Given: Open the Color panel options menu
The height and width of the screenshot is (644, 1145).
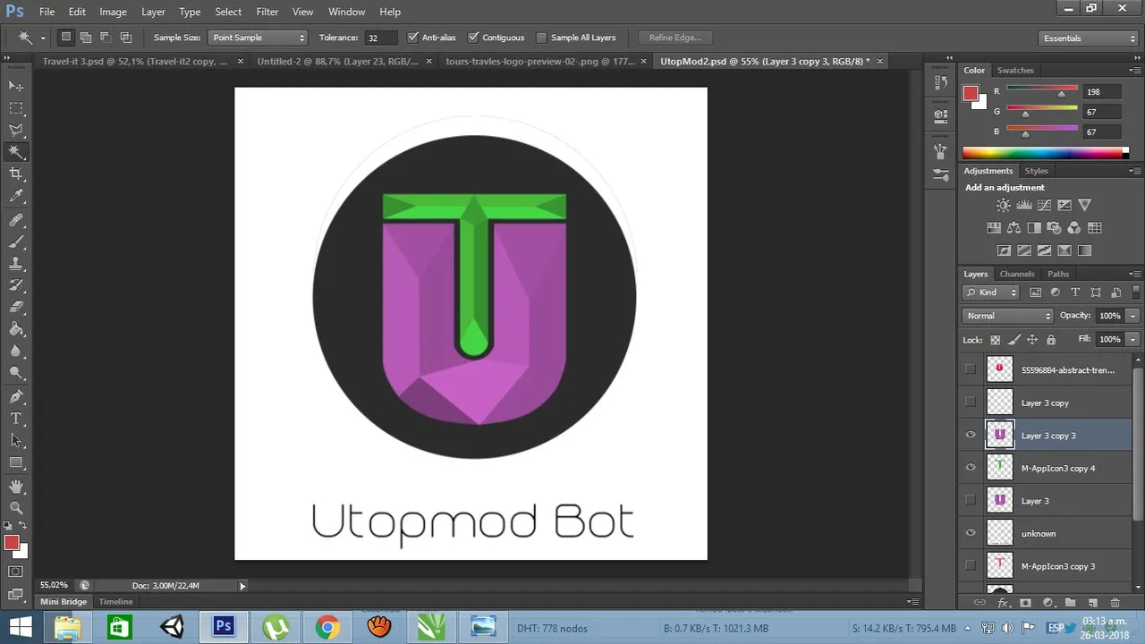Looking at the screenshot, I should pos(1133,71).
